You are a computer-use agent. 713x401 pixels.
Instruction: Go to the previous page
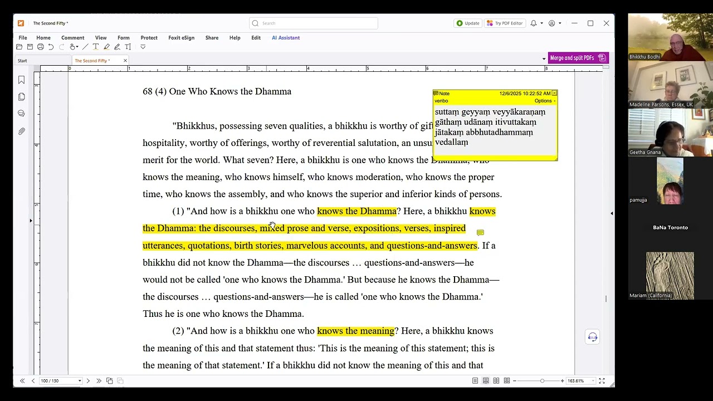[33, 381]
